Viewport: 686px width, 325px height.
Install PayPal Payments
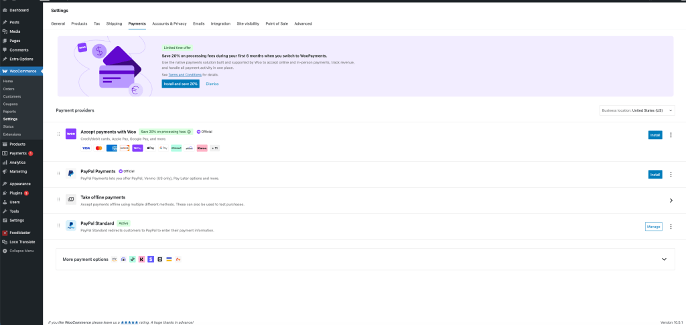point(655,175)
